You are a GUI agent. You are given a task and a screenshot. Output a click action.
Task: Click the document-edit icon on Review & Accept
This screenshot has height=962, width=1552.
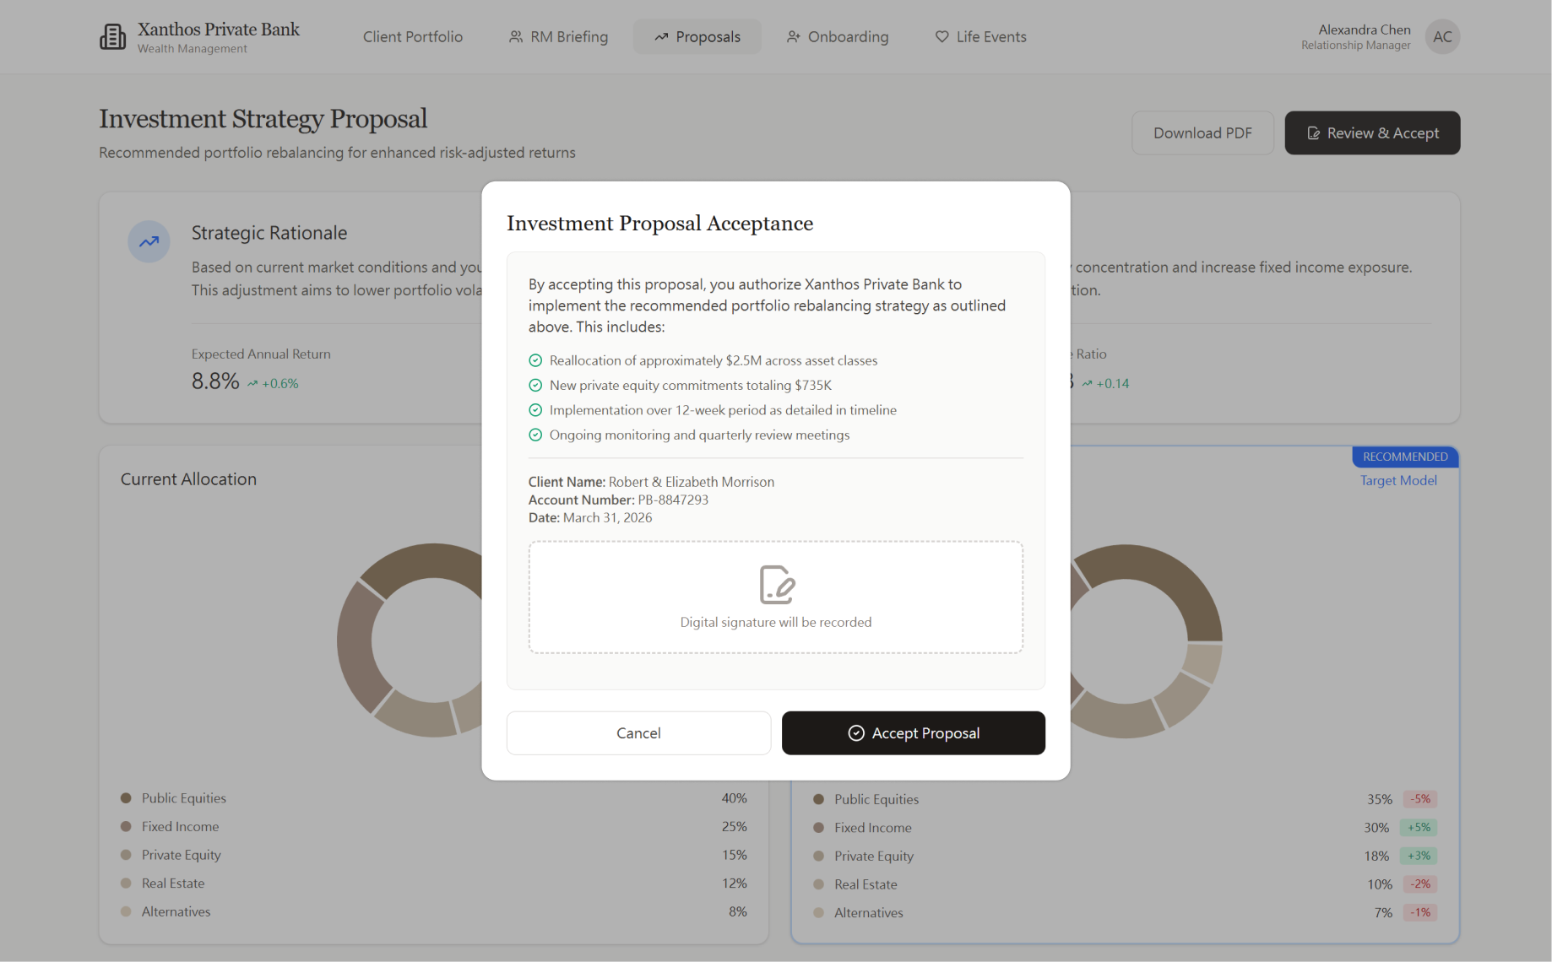click(1314, 132)
